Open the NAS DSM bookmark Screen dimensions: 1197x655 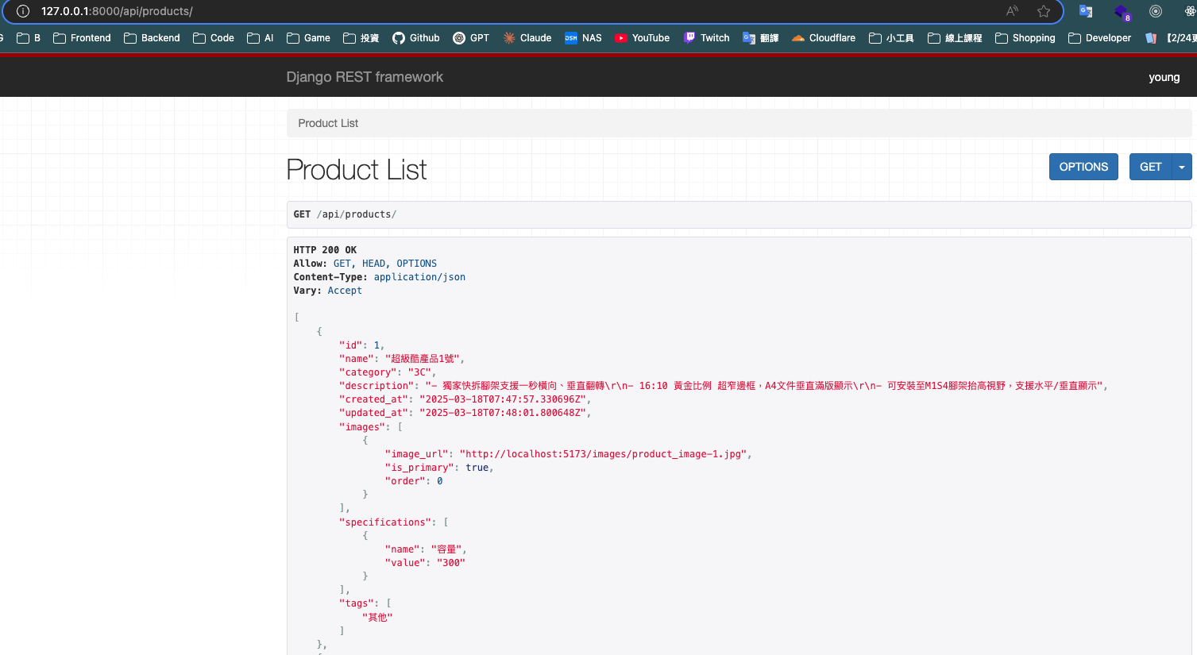[571, 37]
